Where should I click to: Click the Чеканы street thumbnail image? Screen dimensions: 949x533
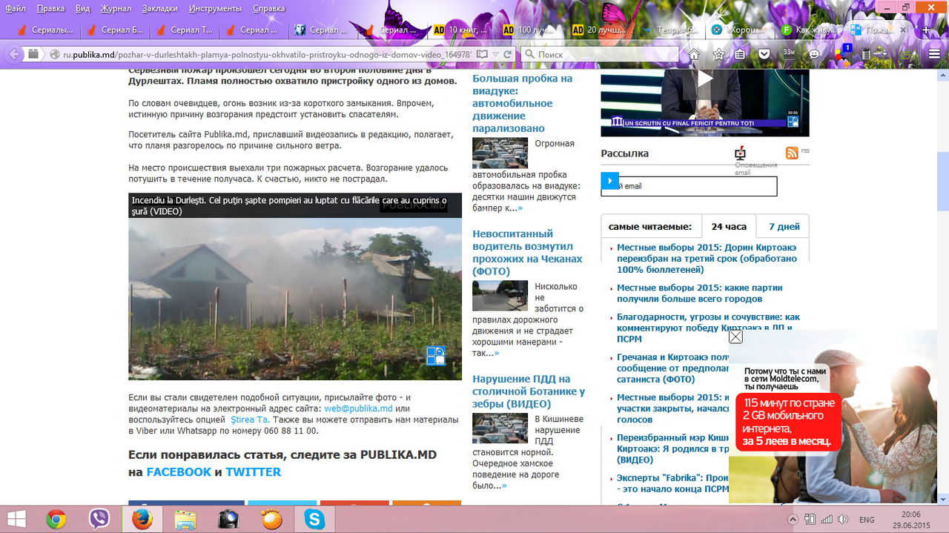point(500,296)
